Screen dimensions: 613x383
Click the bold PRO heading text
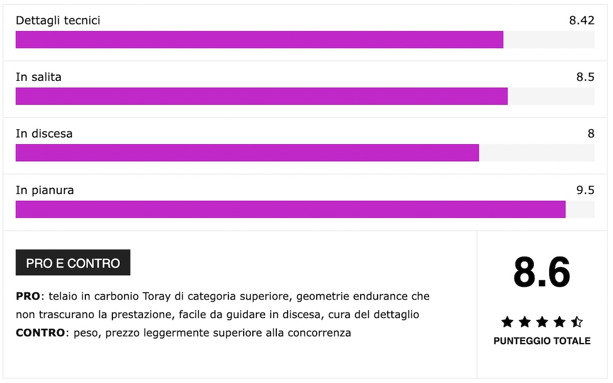tap(28, 297)
